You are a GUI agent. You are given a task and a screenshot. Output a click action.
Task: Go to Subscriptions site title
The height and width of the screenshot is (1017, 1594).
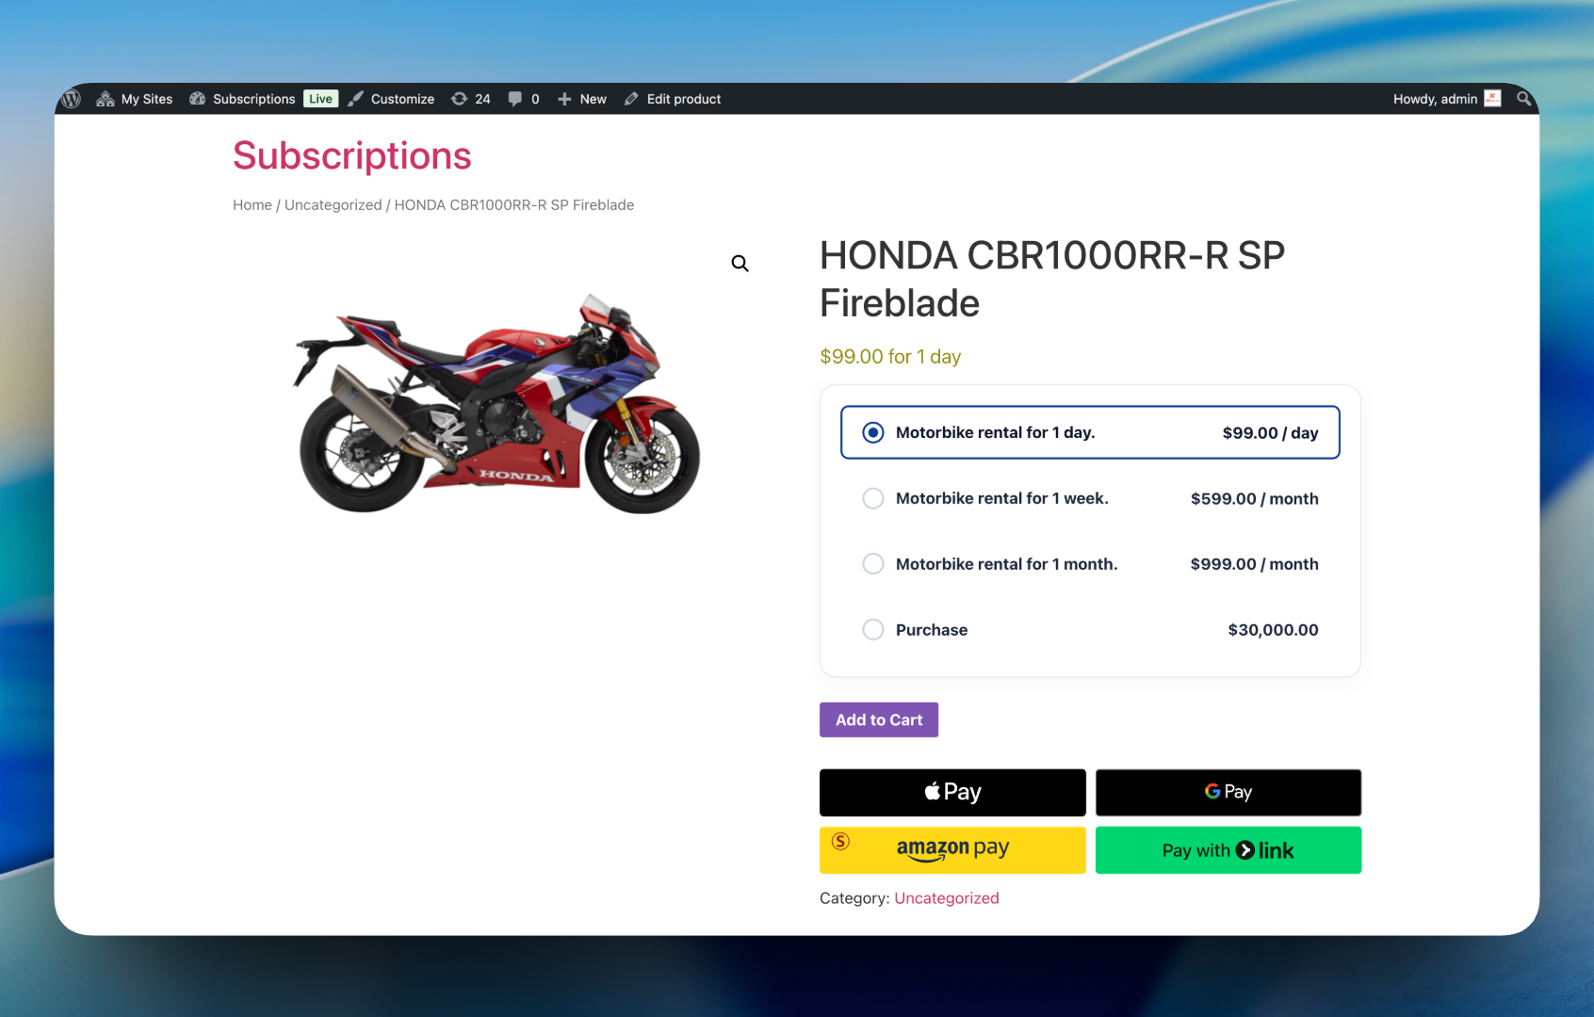pos(351,155)
